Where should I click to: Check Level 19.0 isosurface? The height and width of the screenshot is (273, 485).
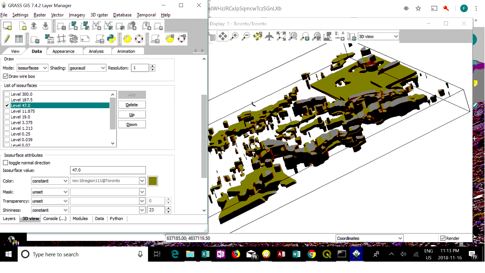7,117
